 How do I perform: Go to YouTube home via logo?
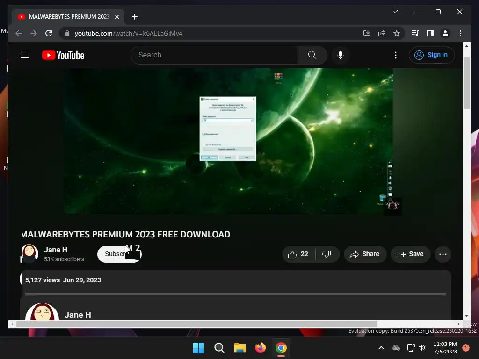click(x=63, y=55)
